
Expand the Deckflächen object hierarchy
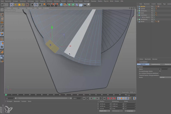tap(138, 19)
